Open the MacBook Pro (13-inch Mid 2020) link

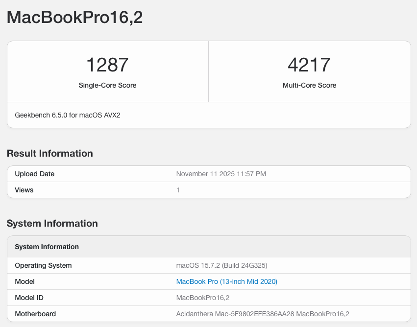click(x=226, y=281)
